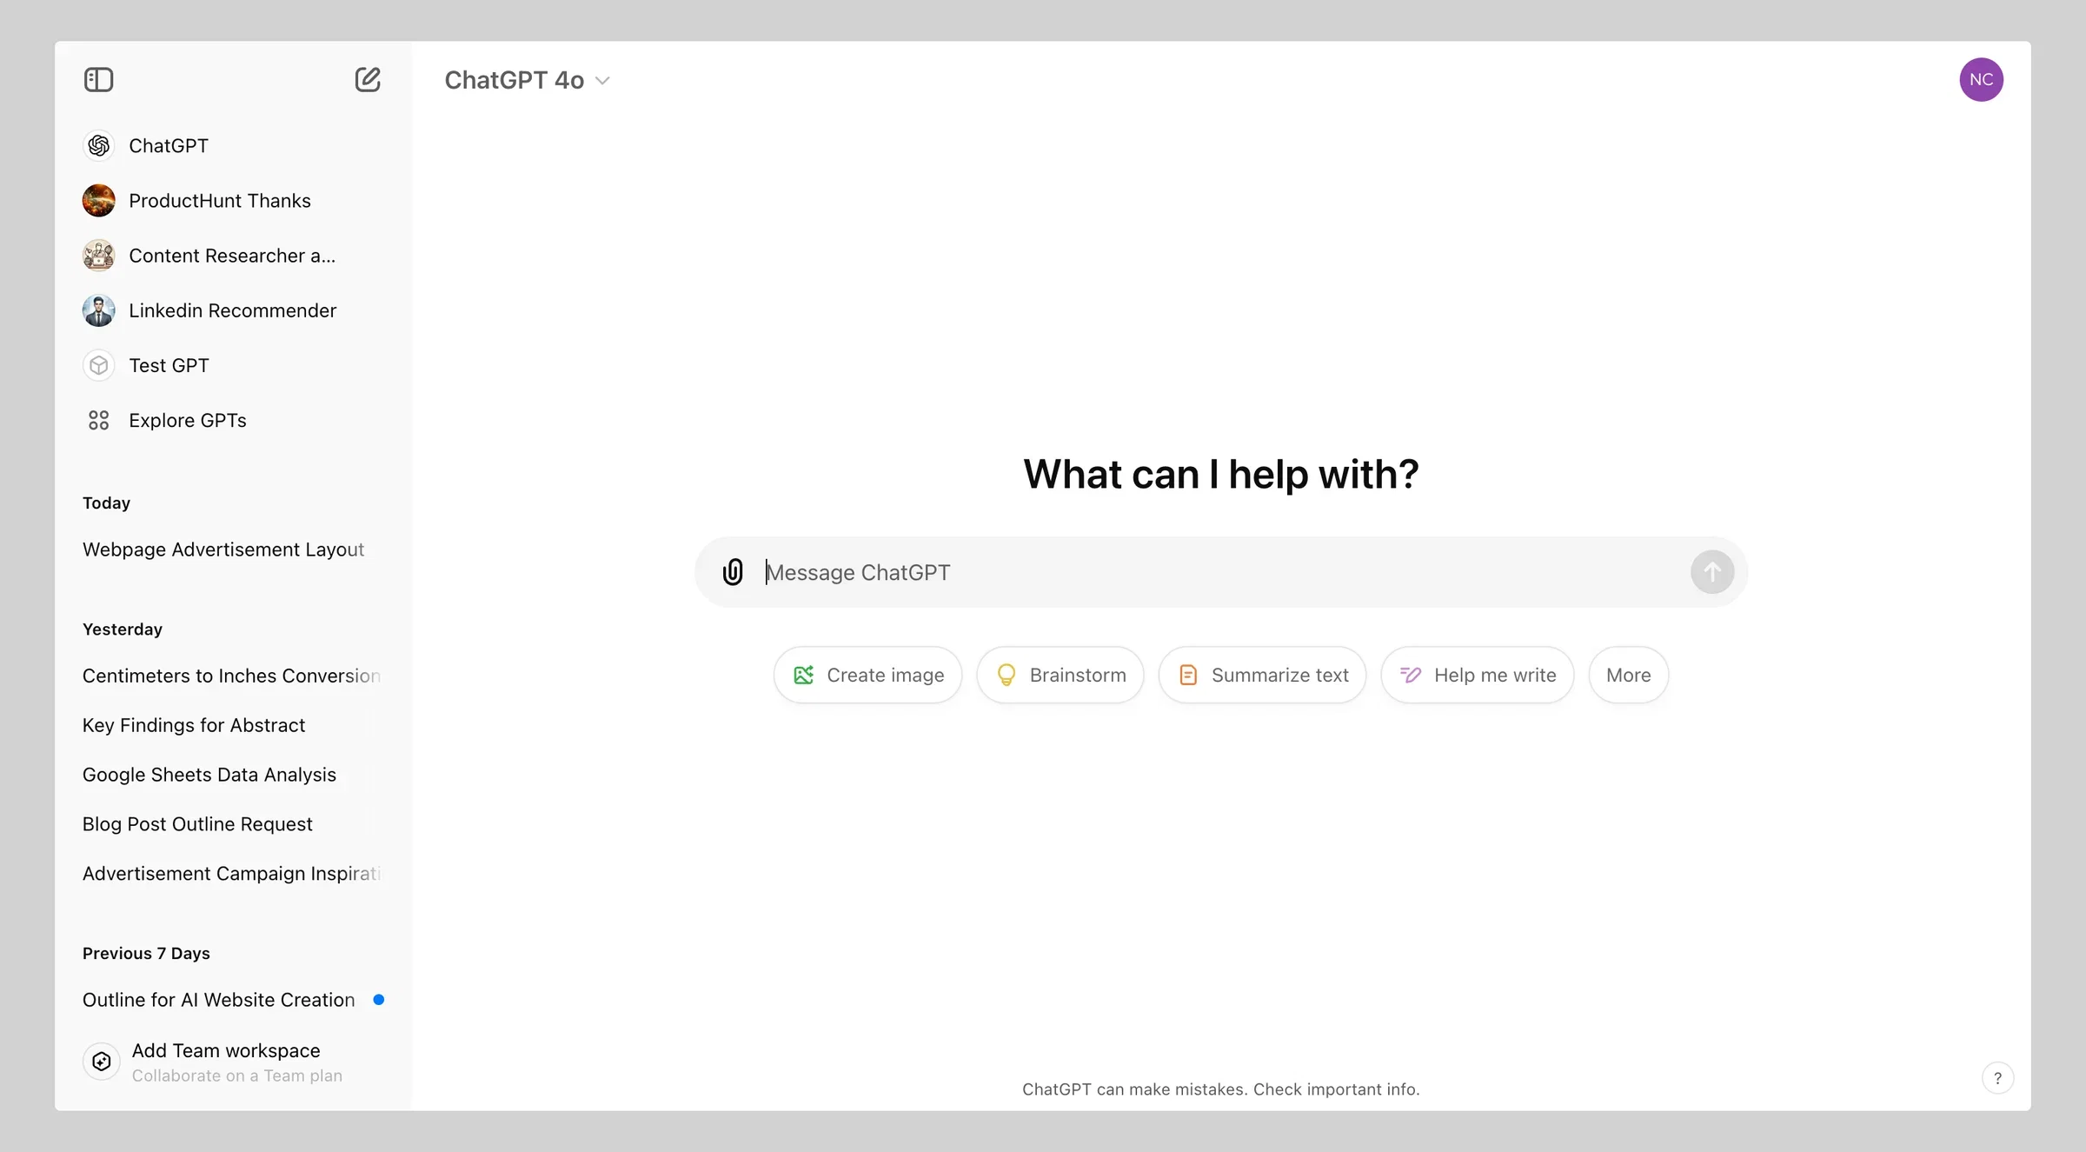2086x1152 pixels.
Task: Open the Outline for AI Website Creation chat
Action: click(219, 1000)
